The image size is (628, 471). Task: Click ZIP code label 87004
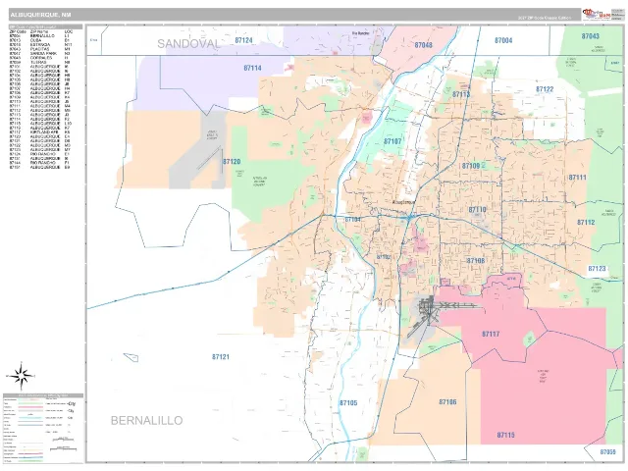(x=503, y=40)
